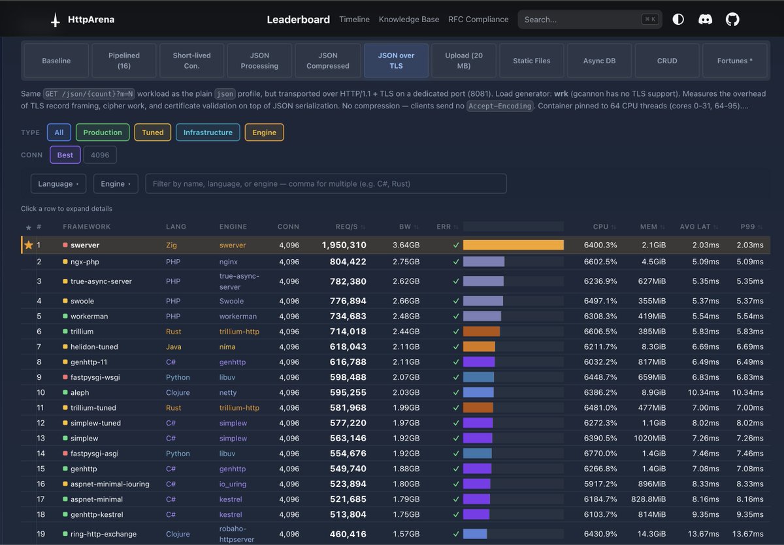Screen dimensions: 784x545
Task: Click the purple genhttp-11 throughput bar
Action: coord(479,362)
